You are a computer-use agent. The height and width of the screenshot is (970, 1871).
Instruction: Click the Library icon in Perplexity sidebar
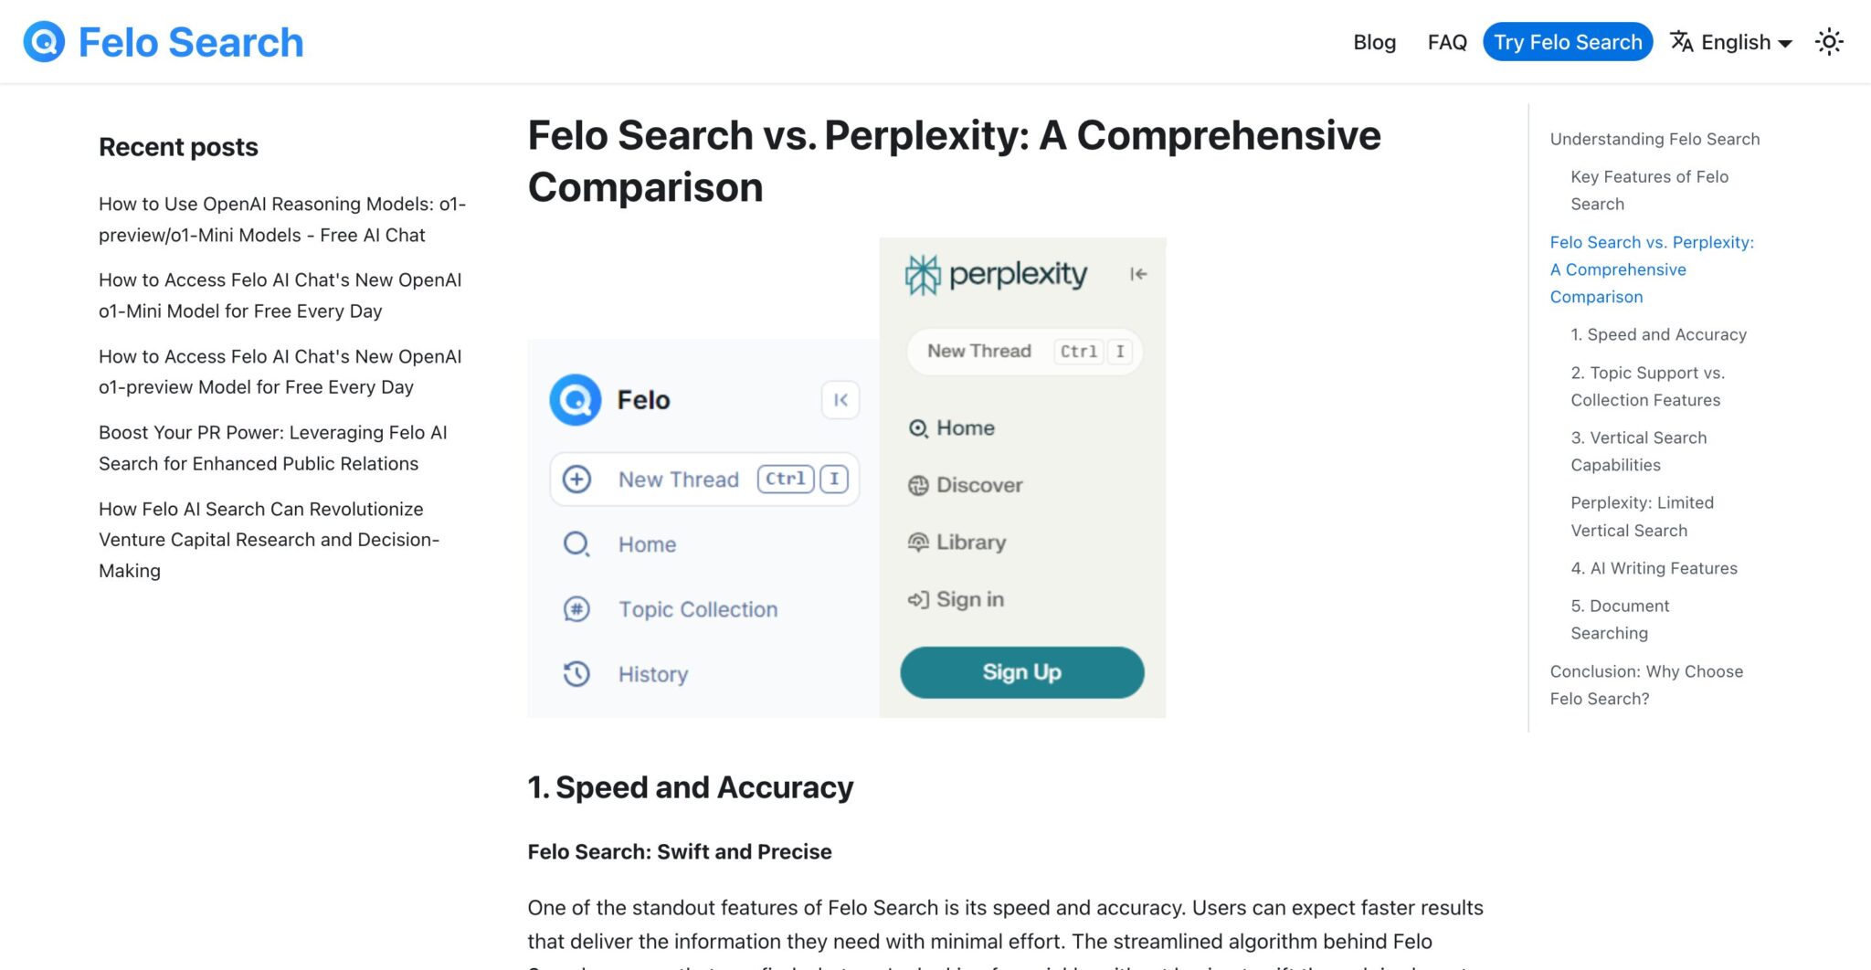pyautogui.click(x=917, y=542)
